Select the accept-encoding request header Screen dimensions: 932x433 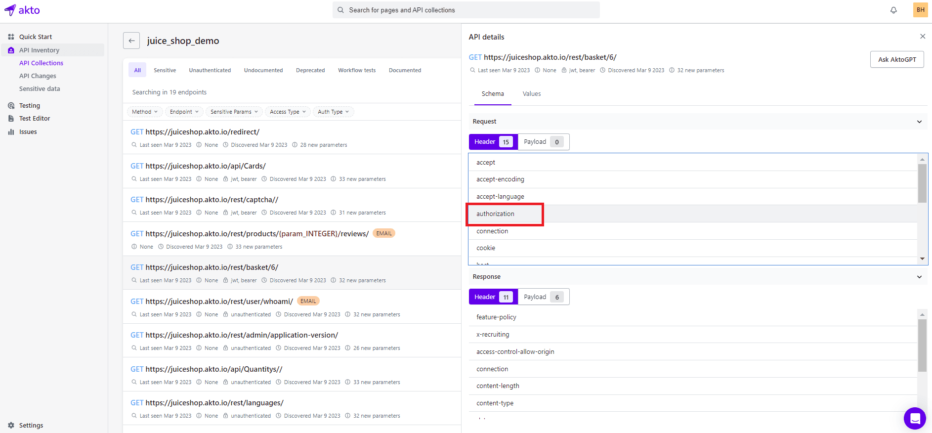coord(693,179)
